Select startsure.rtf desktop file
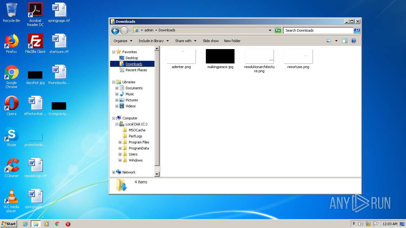Viewport: 406px width, 228px height. [x=59, y=44]
